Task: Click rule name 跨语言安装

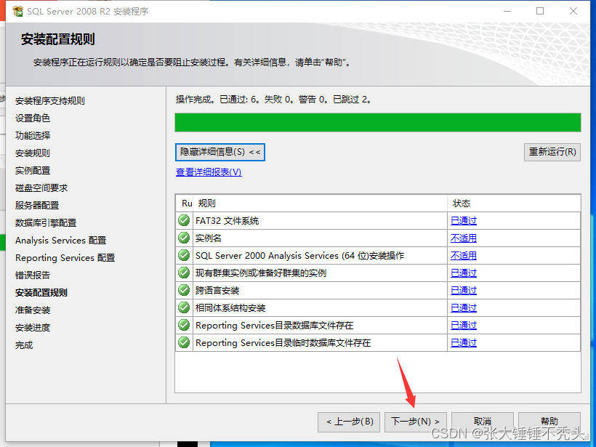Action: coord(217,291)
